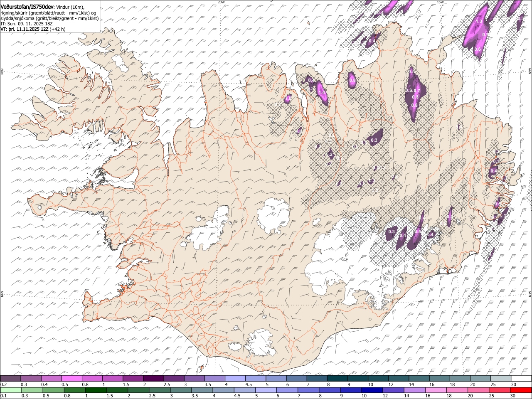Click the snow scale swatch between 1 and 1.5

coord(113,378)
